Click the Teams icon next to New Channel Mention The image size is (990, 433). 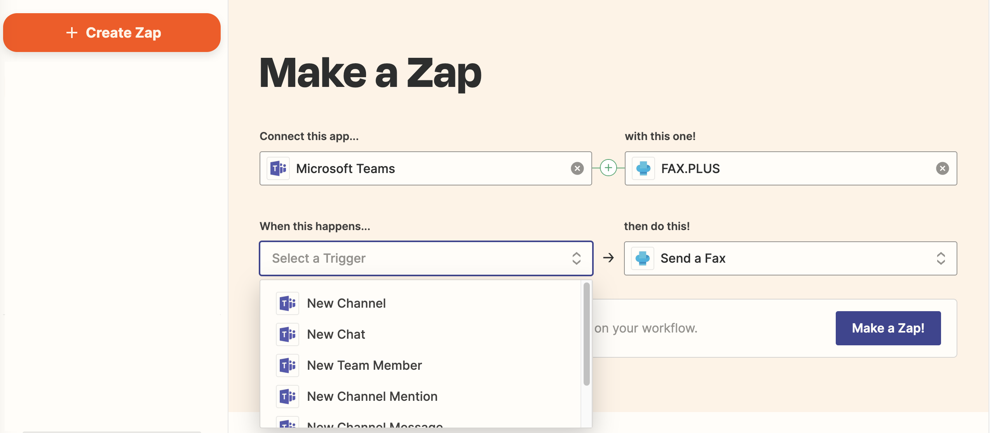[288, 397]
